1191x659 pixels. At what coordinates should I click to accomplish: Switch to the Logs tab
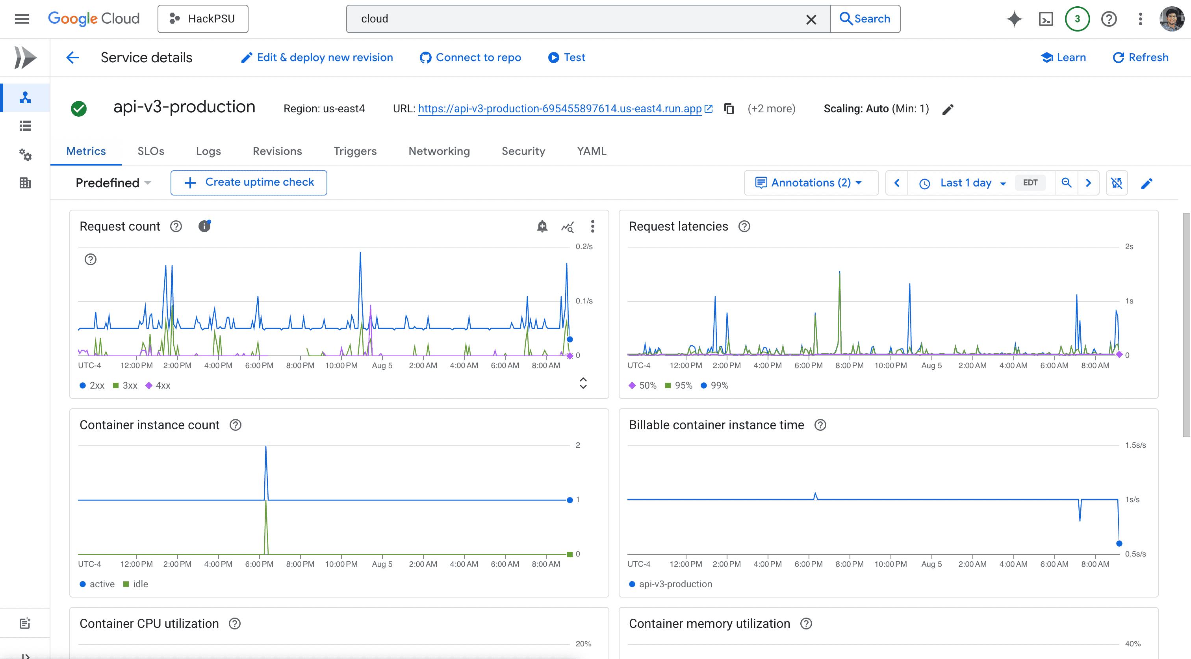(x=208, y=151)
